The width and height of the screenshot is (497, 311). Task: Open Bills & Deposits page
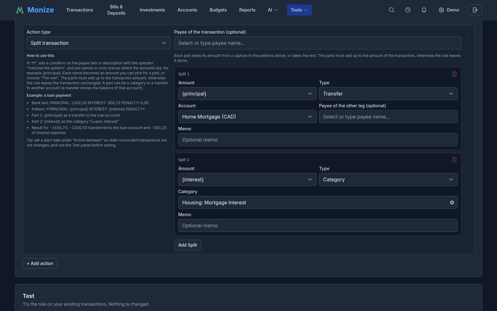coord(116,10)
